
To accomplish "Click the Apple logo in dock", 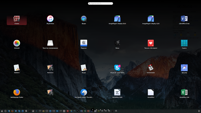I will [2, 111].
